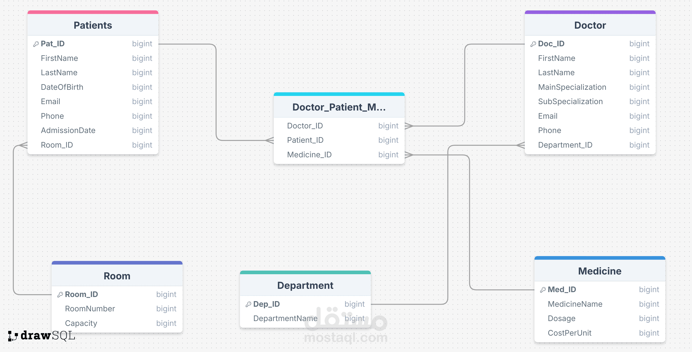692x352 pixels.
Task: Click the key icon beside Med_ID
Action: [543, 290]
